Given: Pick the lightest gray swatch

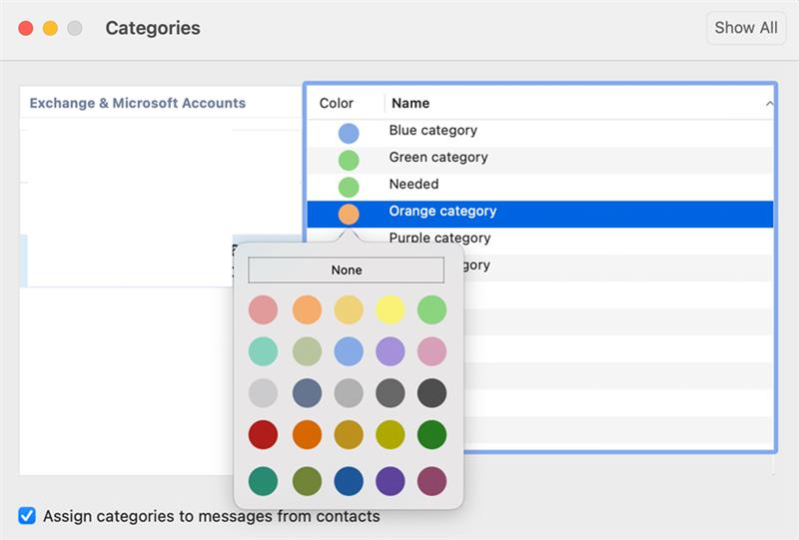Looking at the screenshot, I should 263,393.
